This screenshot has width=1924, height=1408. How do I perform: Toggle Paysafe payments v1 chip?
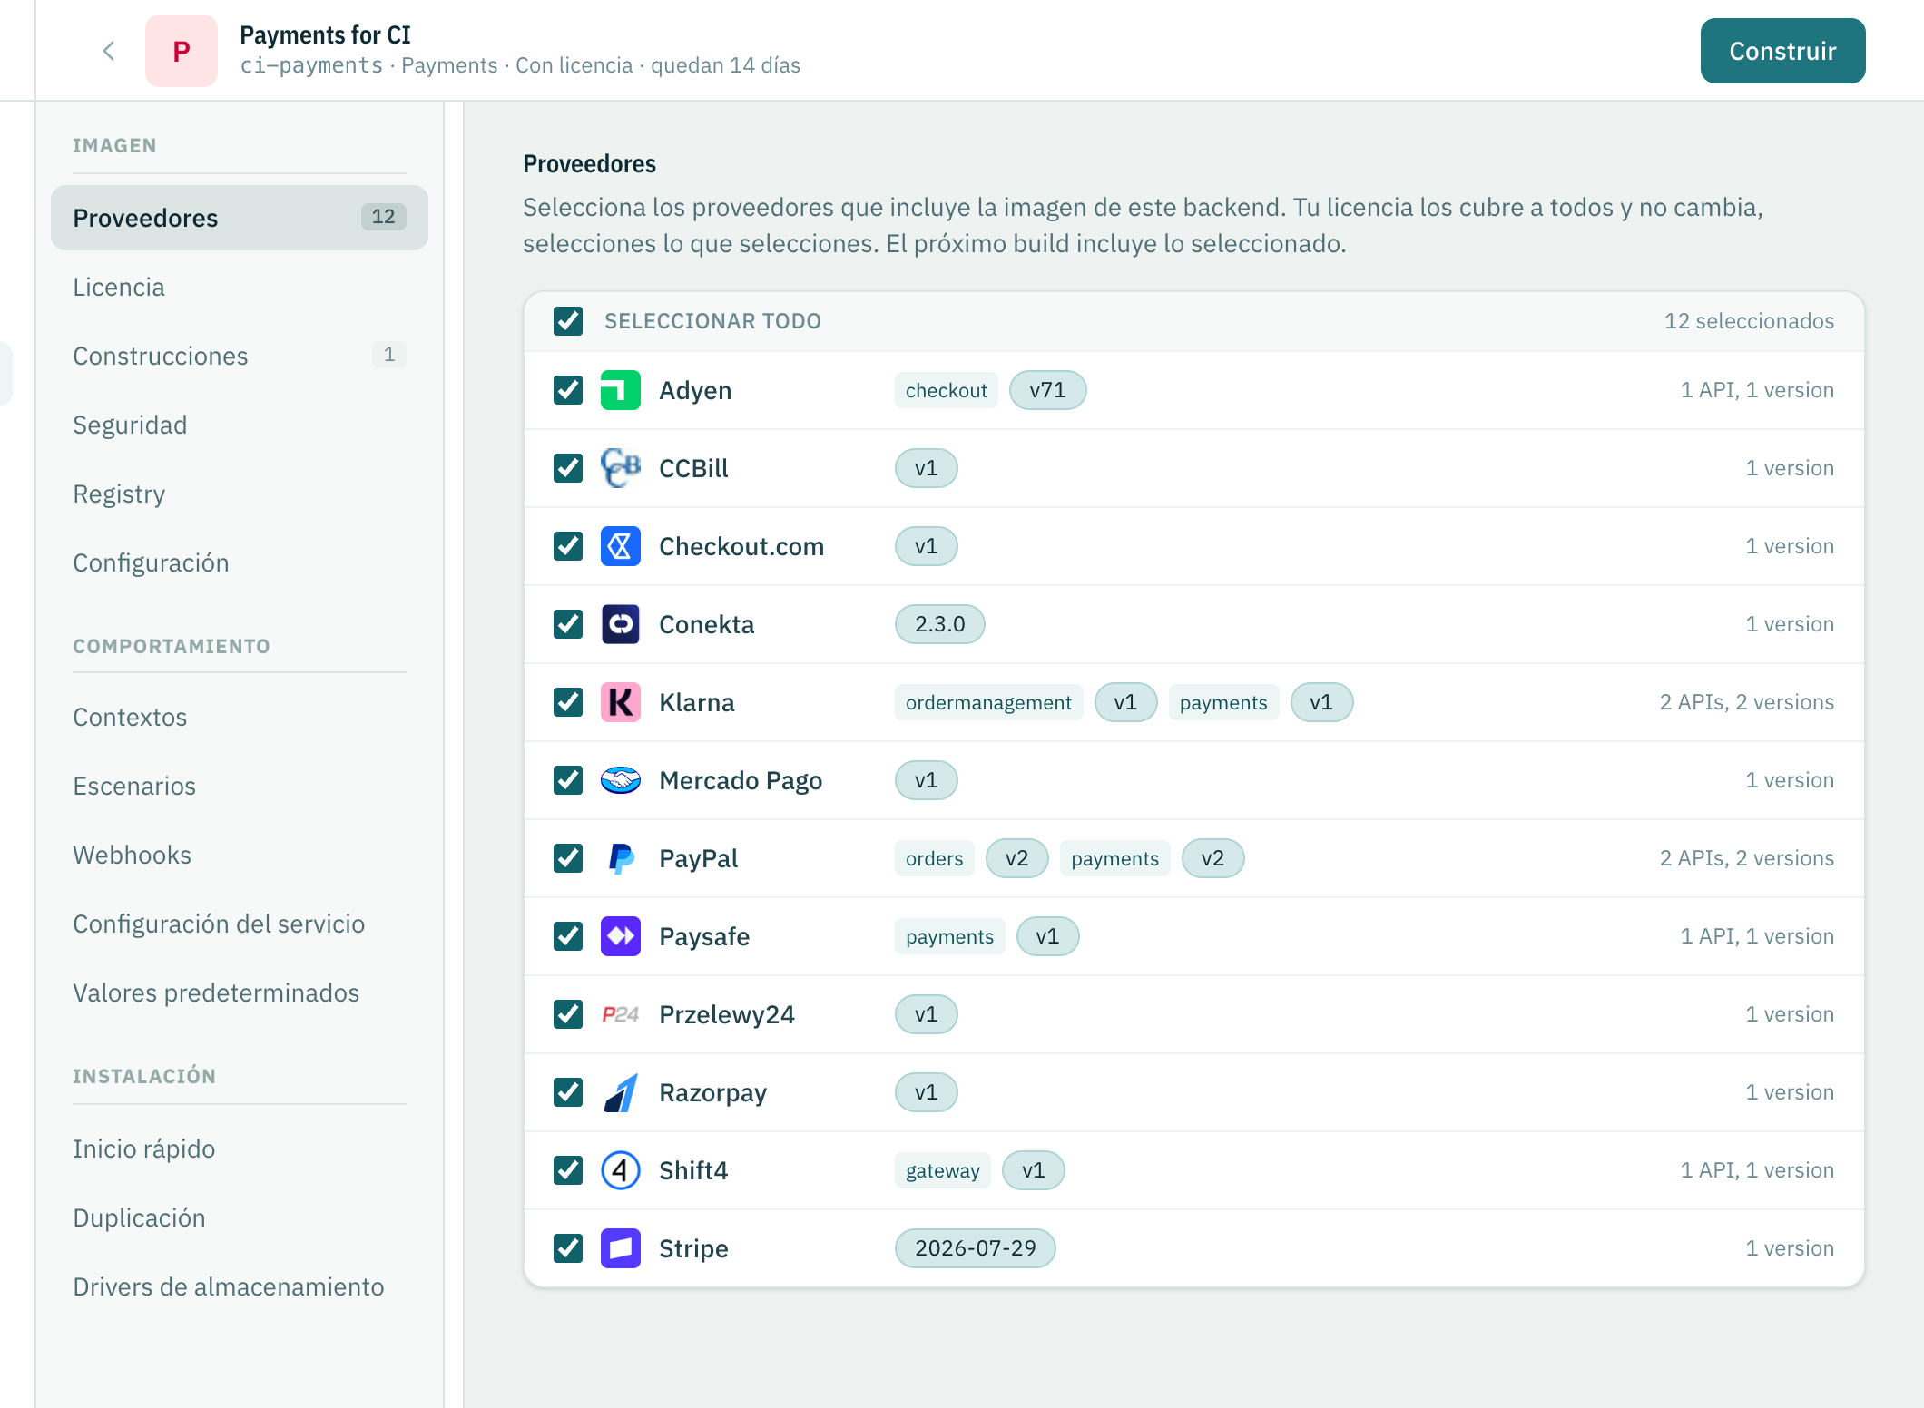(1047, 936)
